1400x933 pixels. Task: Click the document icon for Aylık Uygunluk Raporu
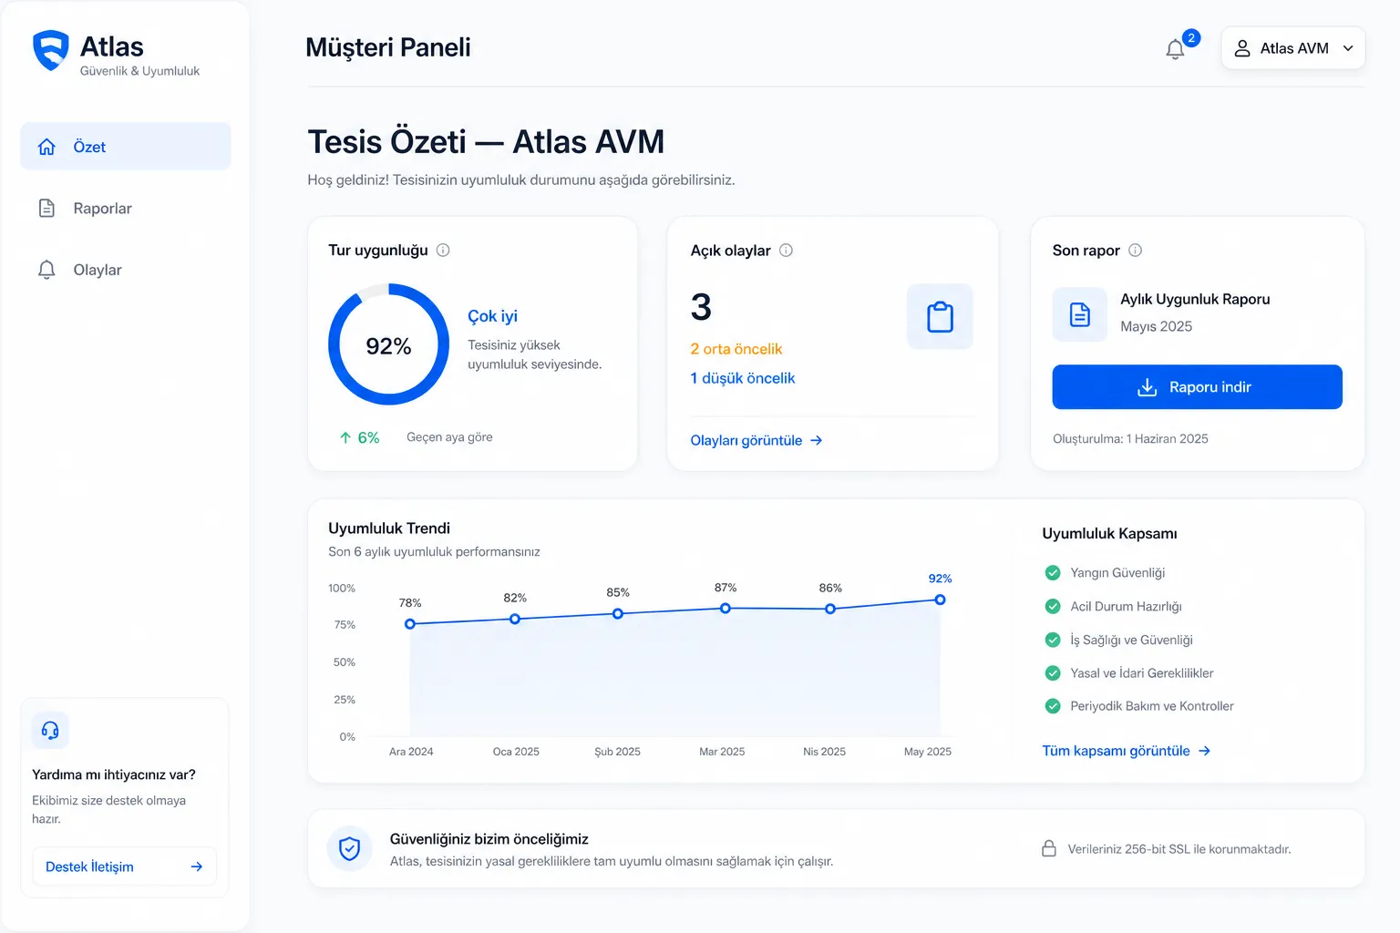pyautogui.click(x=1080, y=314)
